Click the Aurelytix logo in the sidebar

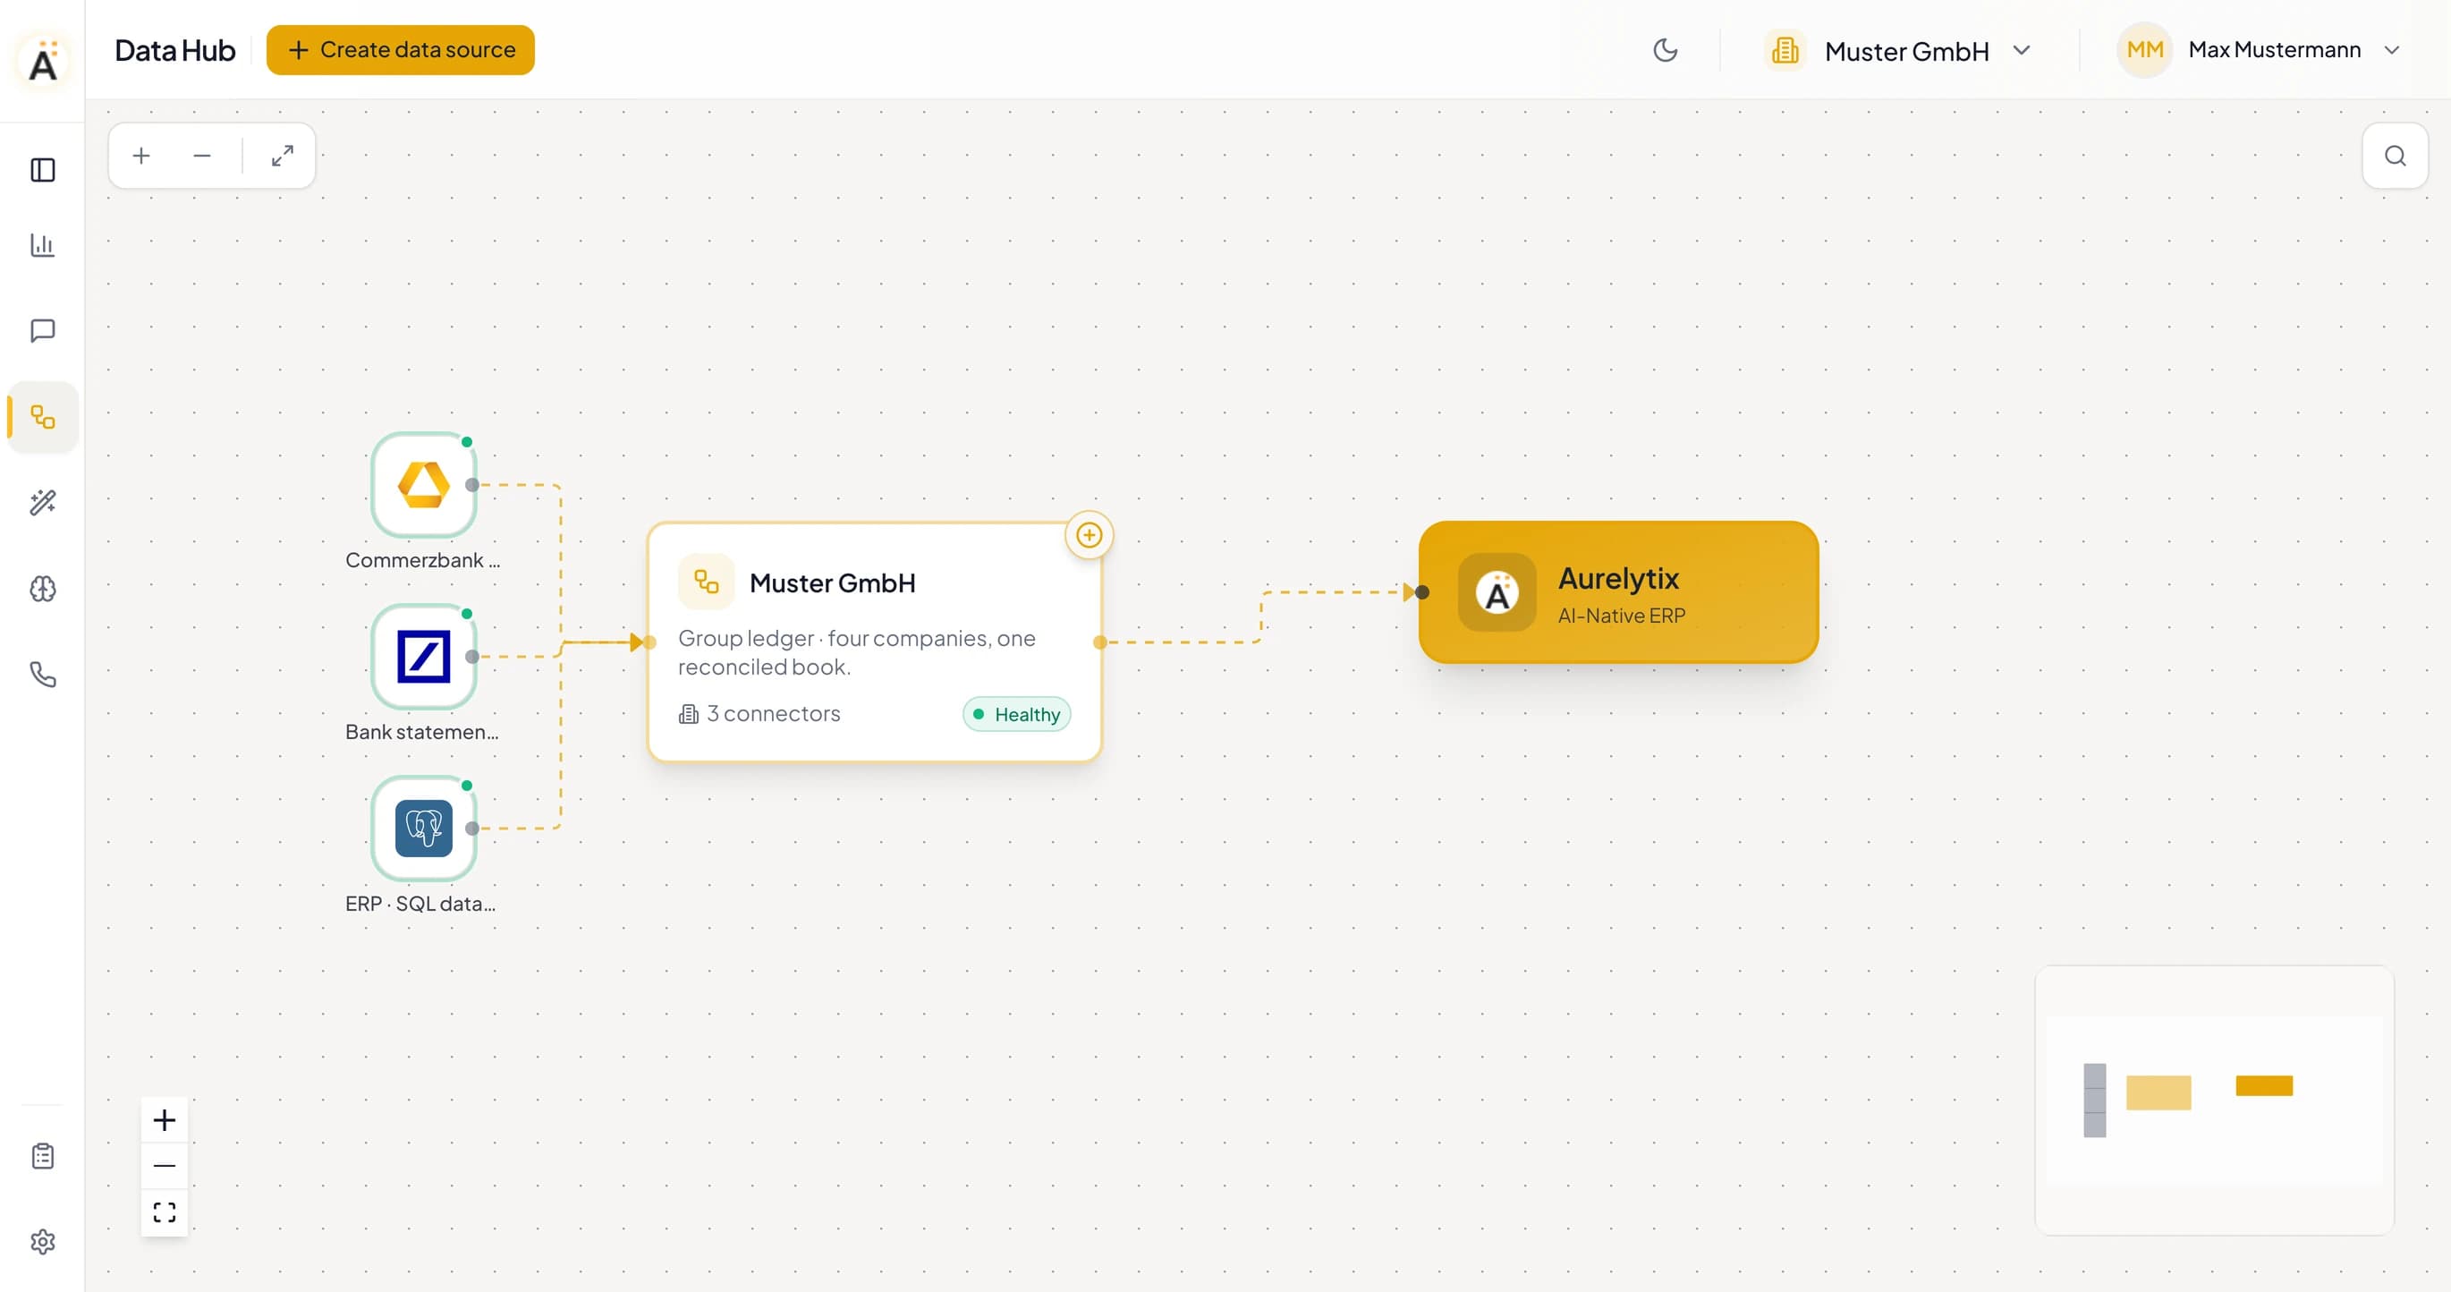tap(43, 62)
